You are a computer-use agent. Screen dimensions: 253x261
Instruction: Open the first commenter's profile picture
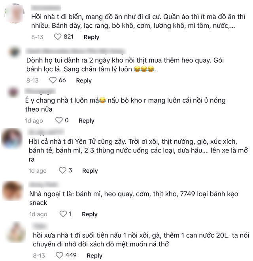[15, 13]
